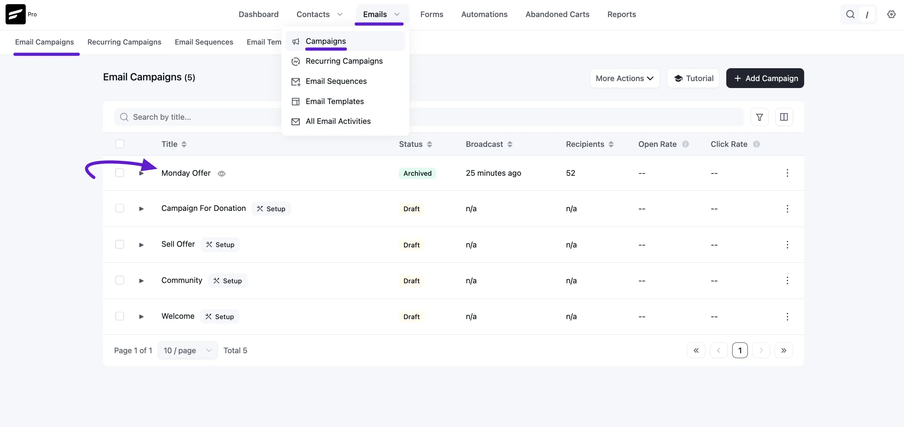Switch to Email Sequences sub-tab

click(x=204, y=42)
